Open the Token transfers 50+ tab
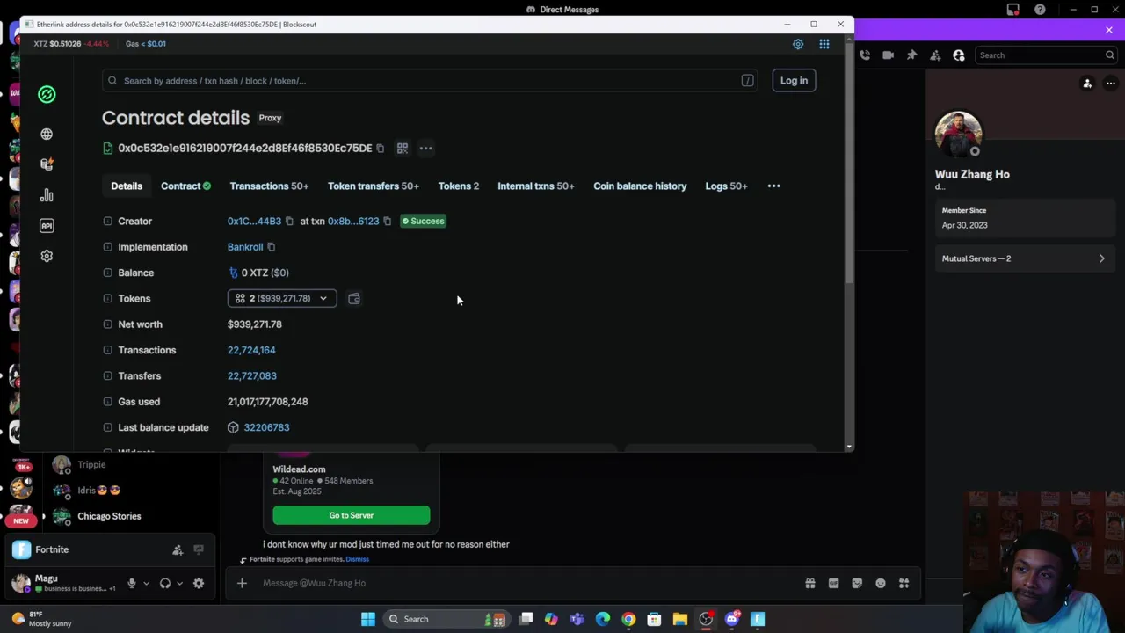This screenshot has height=633, width=1125. 374,186
